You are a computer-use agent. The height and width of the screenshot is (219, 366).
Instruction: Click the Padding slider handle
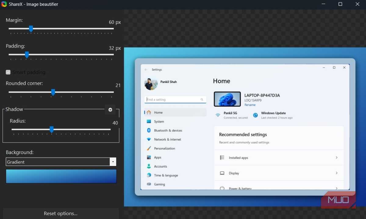click(x=27, y=55)
